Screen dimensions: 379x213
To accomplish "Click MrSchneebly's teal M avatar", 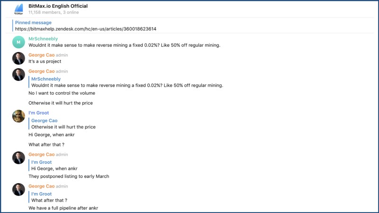I will [x=18, y=42].
